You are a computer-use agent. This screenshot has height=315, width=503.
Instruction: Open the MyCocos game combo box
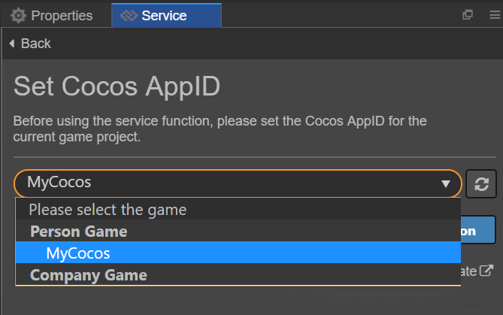(226, 183)
